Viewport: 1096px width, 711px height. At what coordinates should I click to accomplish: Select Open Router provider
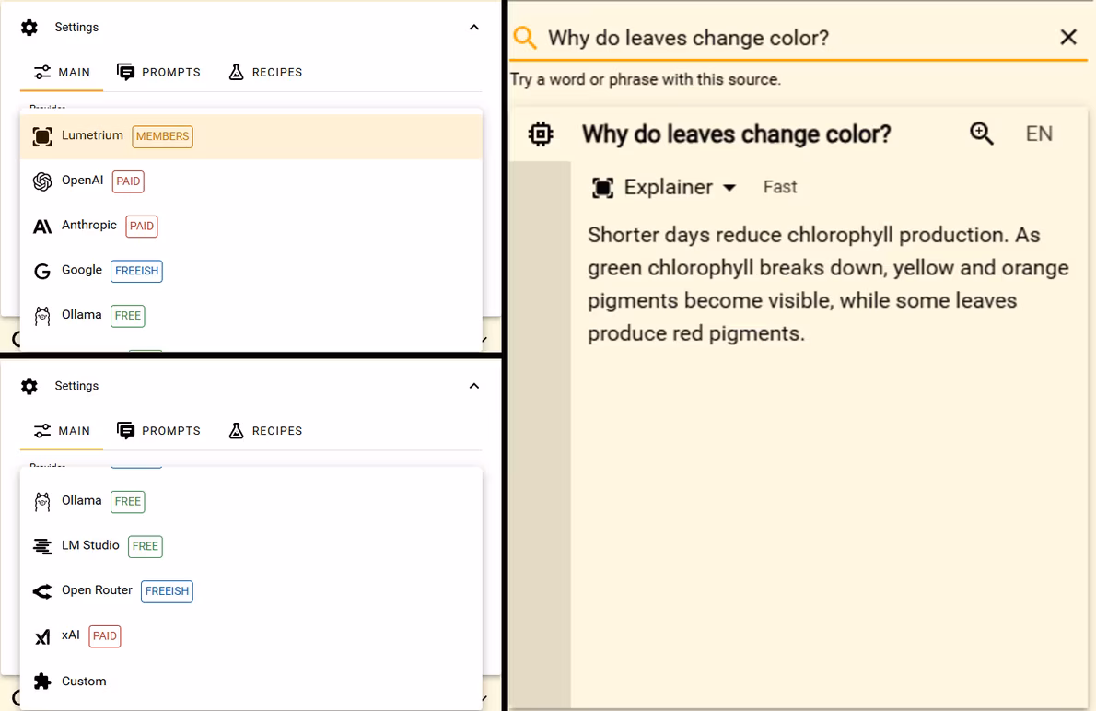[x=251, y=590]
